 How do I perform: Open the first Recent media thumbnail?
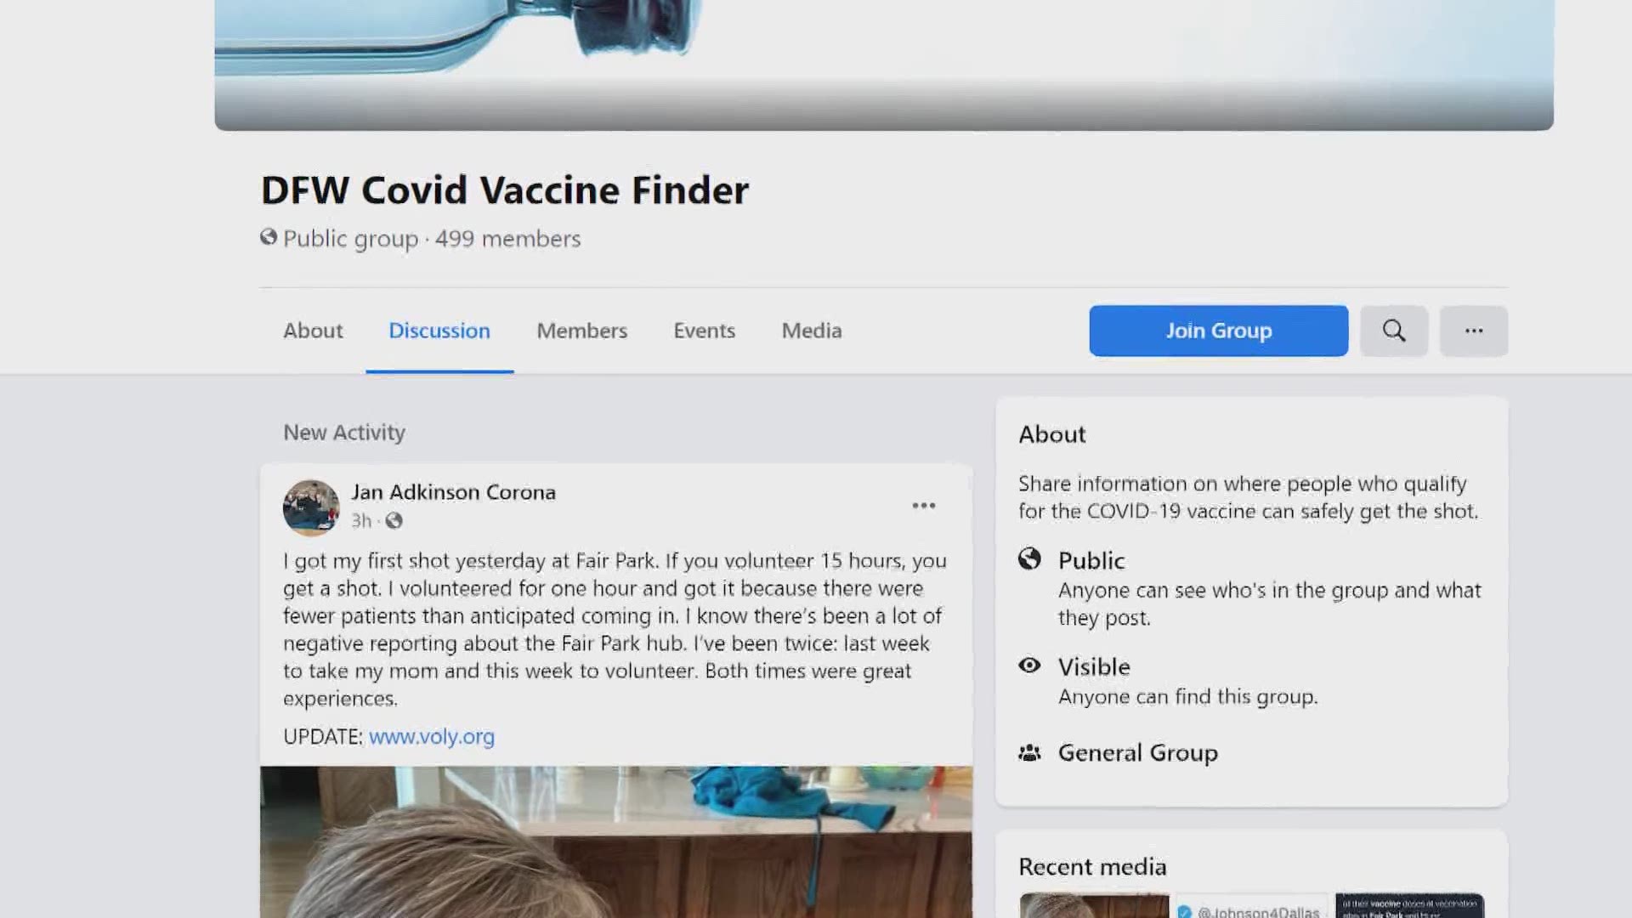point(1093,905)
